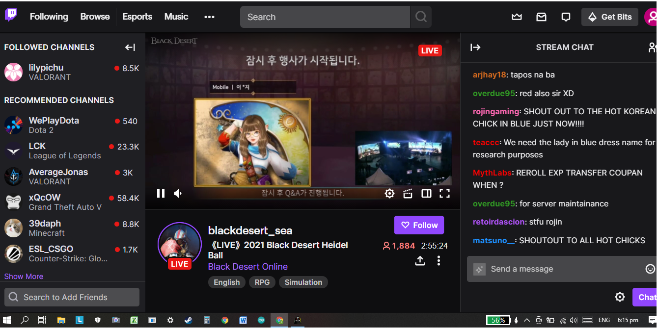The image size is (658, 328).
Task: Open emote picker smiley icon
Action: (650, 269)
